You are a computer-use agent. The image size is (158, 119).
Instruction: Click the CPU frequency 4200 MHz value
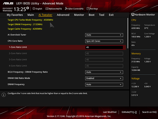136,28
